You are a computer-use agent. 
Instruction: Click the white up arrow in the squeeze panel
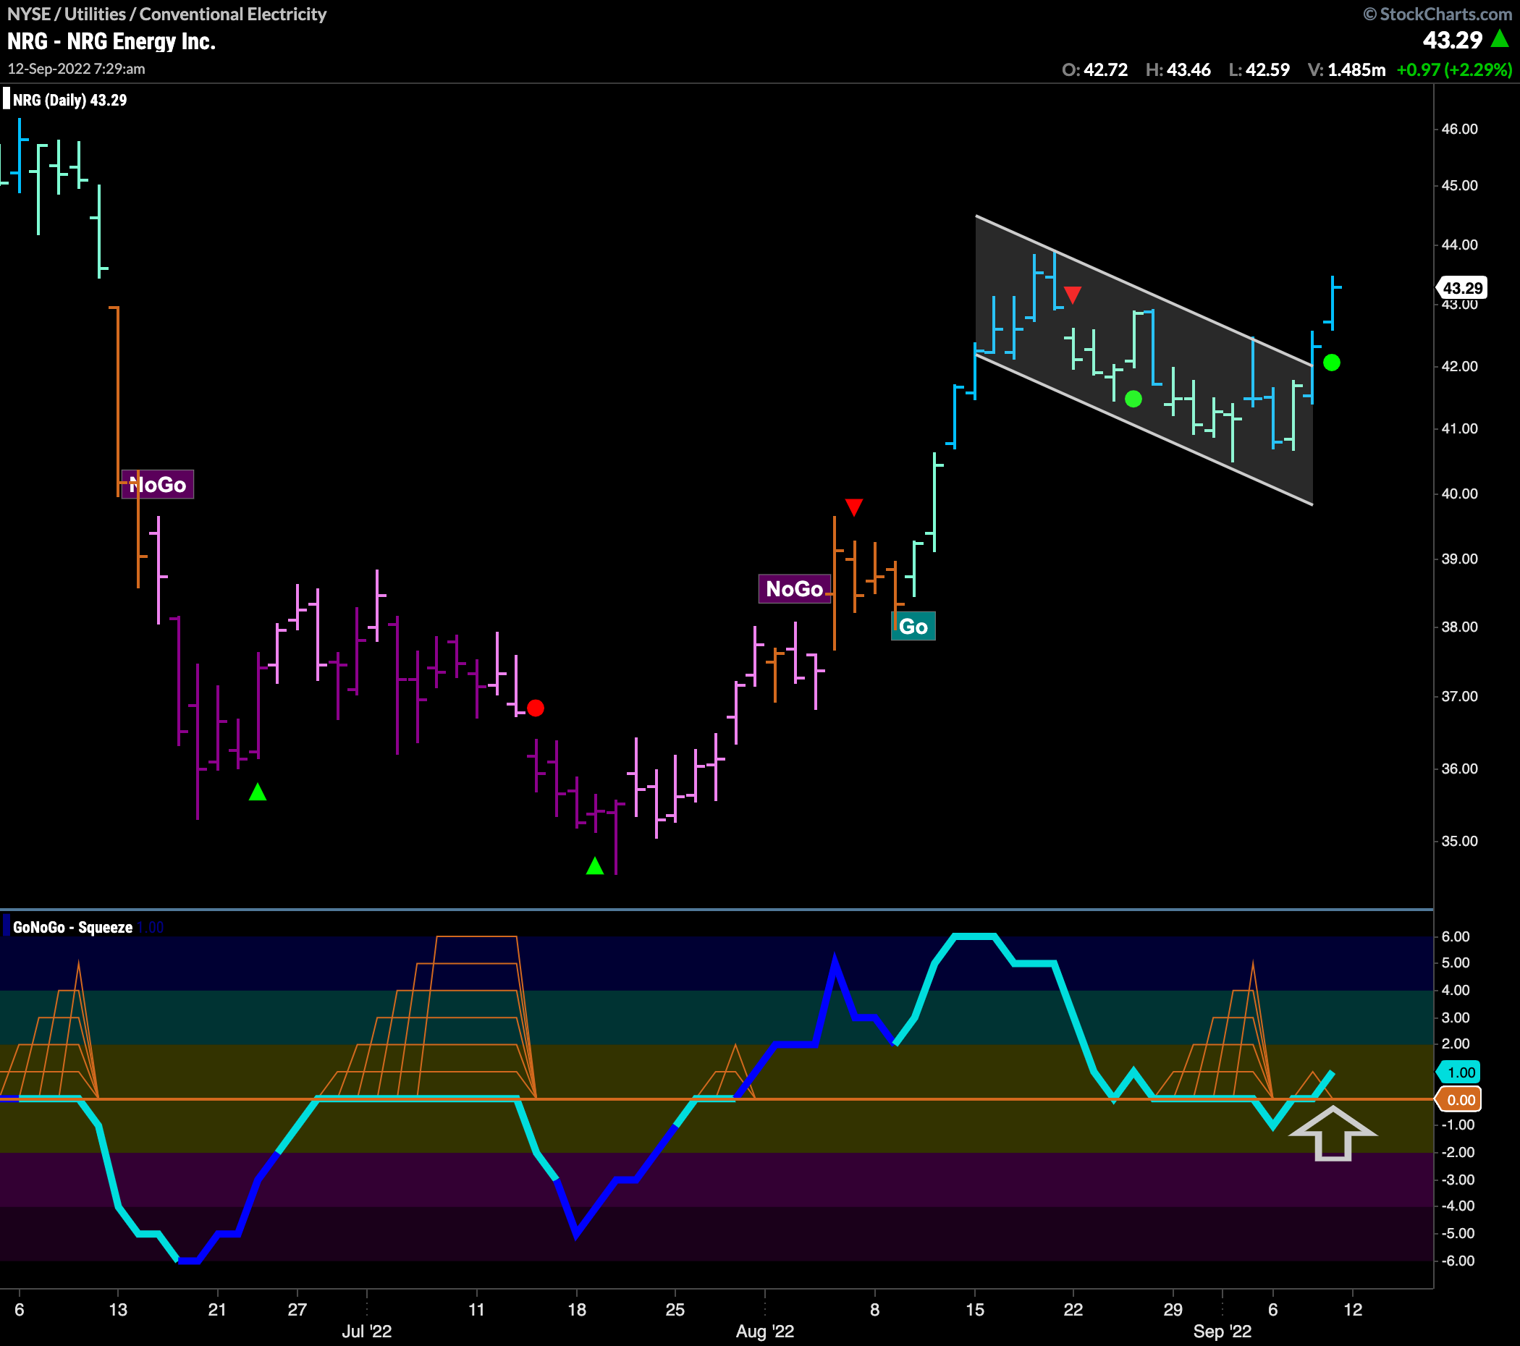[1333, 1134]
